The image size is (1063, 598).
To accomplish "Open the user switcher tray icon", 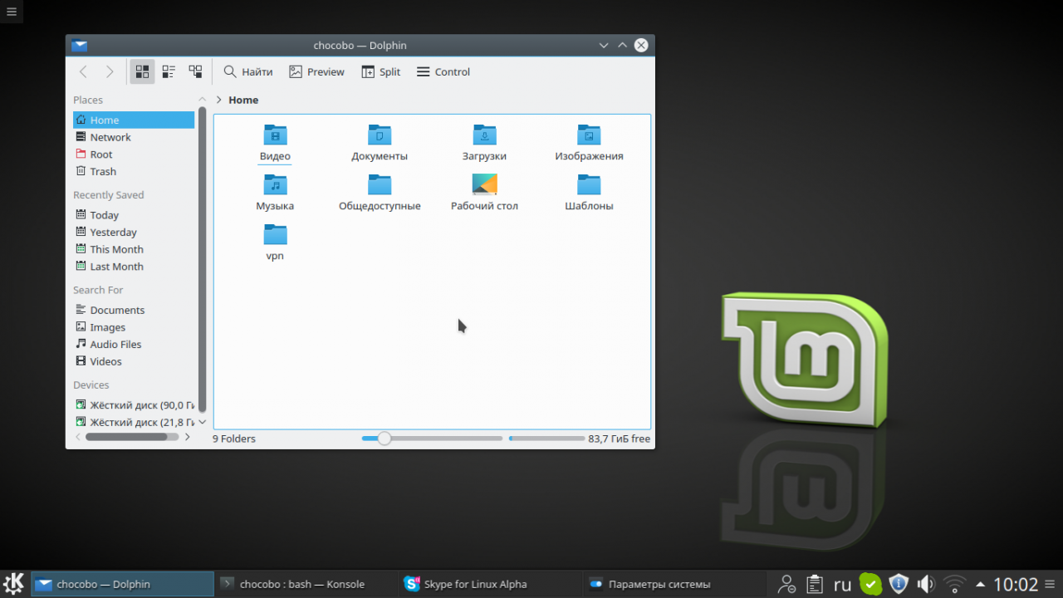I will tap(787, 584).
